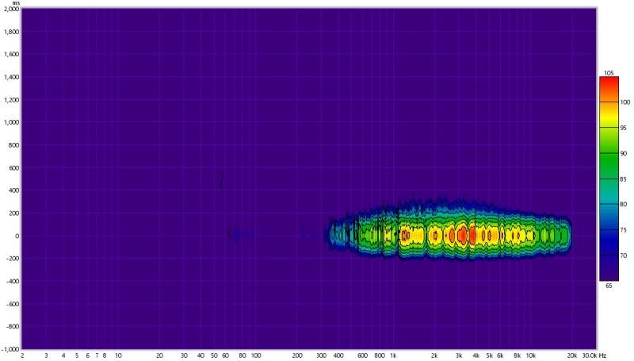Pick the 75 color scale label
The image size is (634, 361).
(x=623, y=230)
